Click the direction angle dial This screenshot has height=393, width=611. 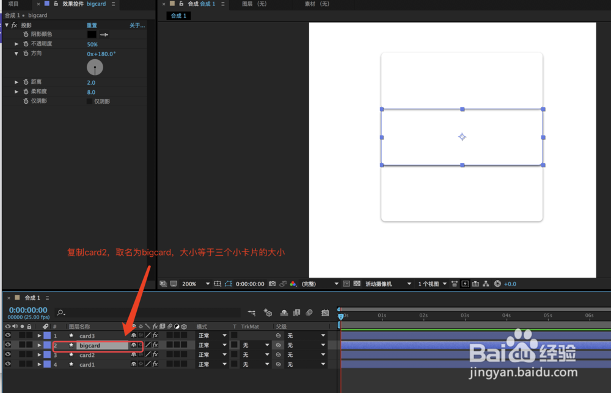[95, 67]
